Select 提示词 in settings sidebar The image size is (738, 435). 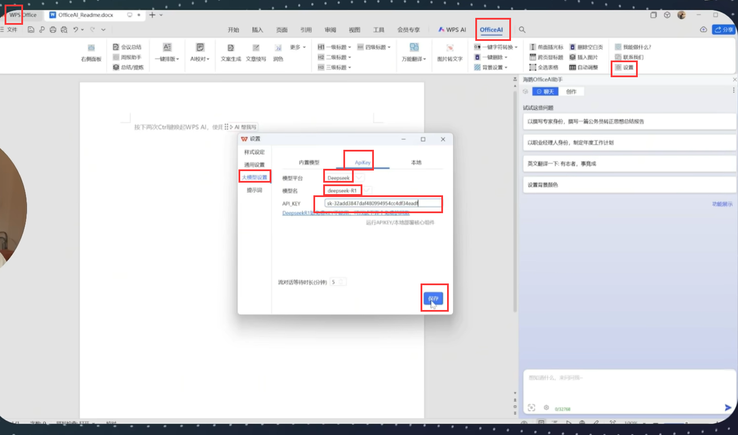pos(254,190)
